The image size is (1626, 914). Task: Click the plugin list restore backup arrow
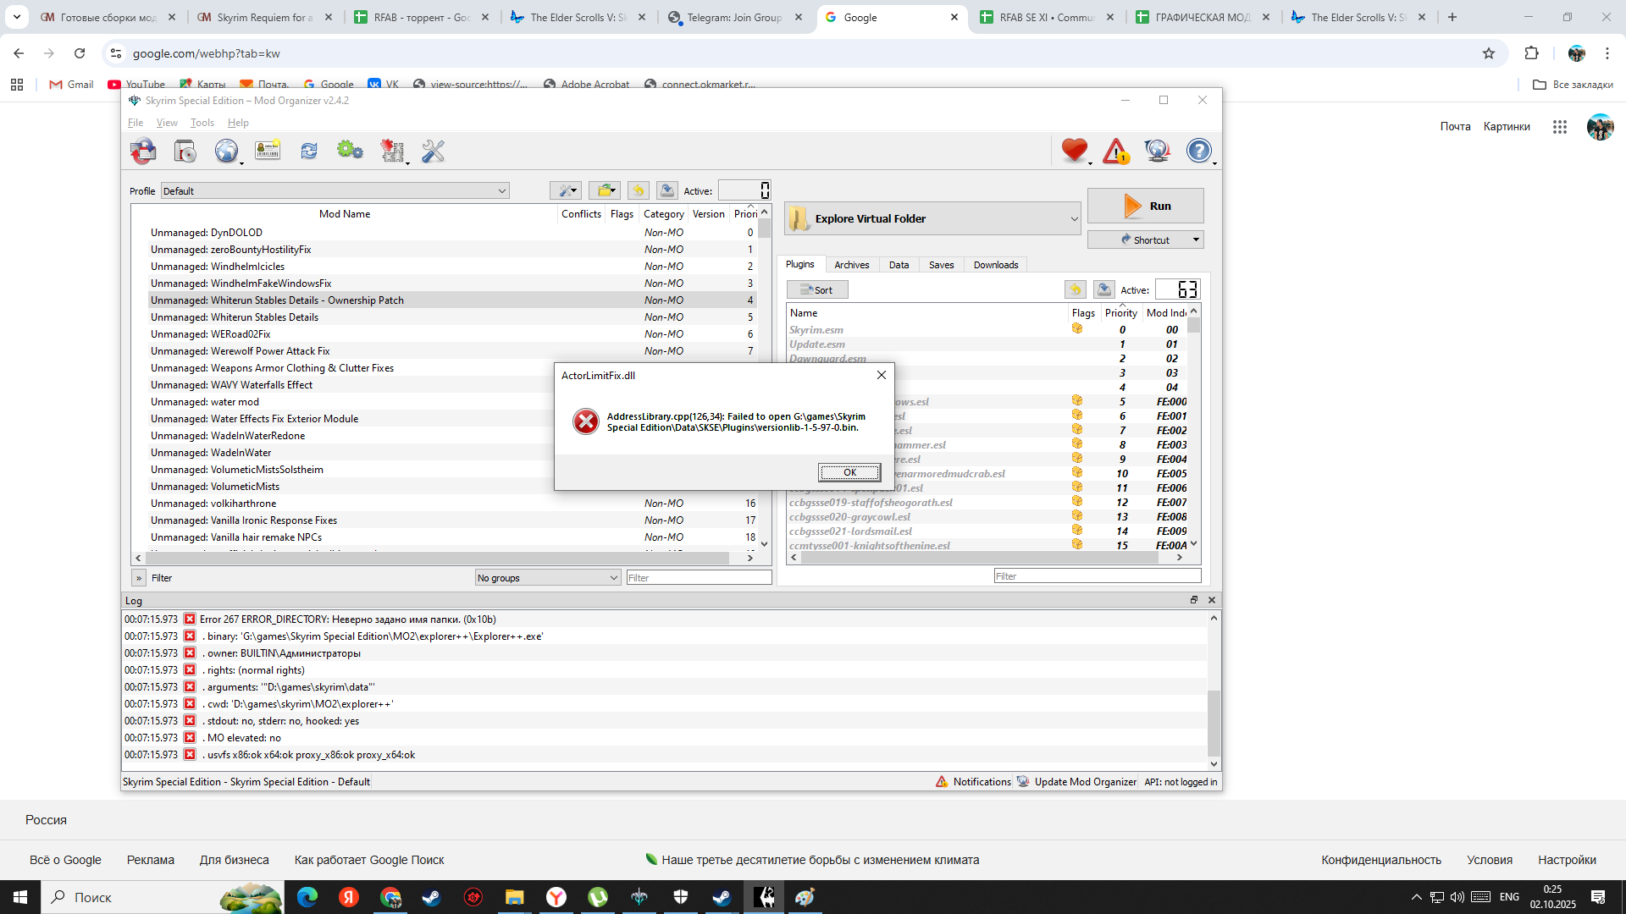coord(1076,289)
